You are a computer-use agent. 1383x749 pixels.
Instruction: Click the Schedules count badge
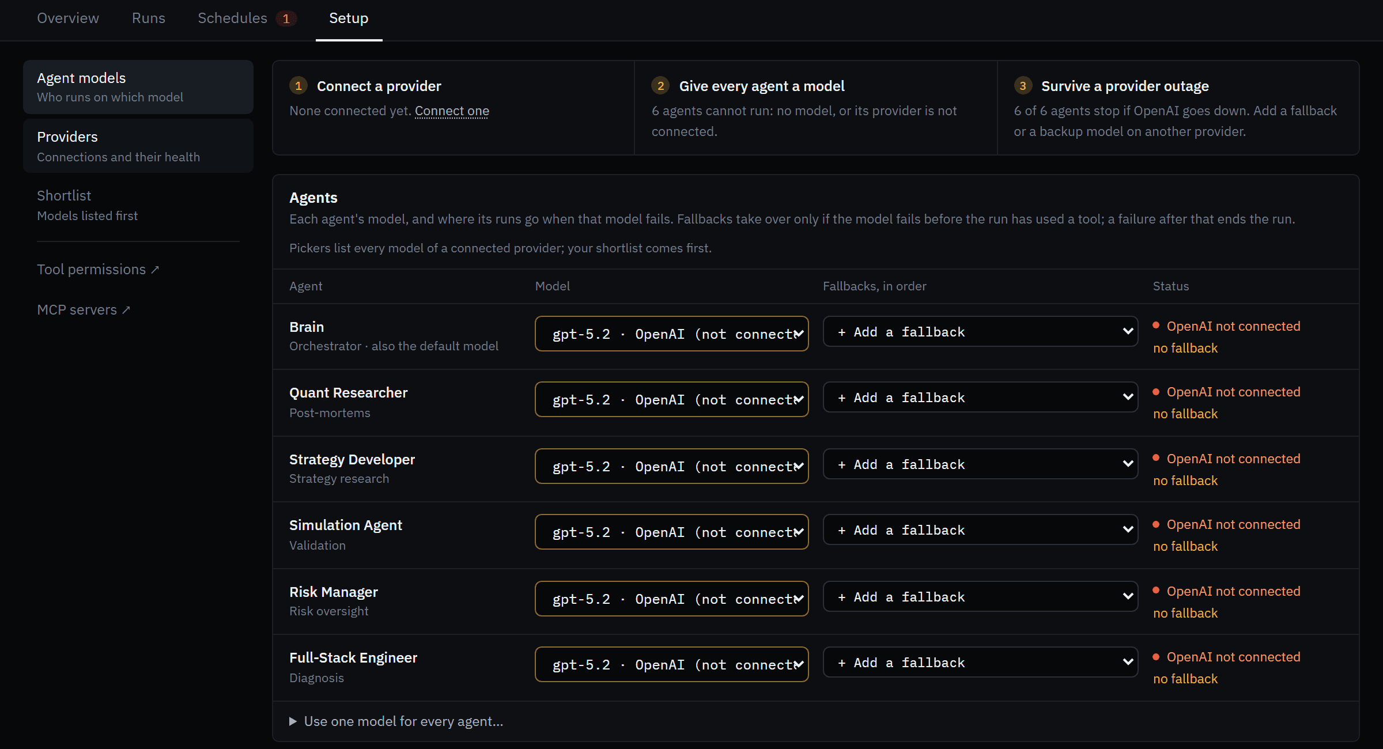(286, 18)
